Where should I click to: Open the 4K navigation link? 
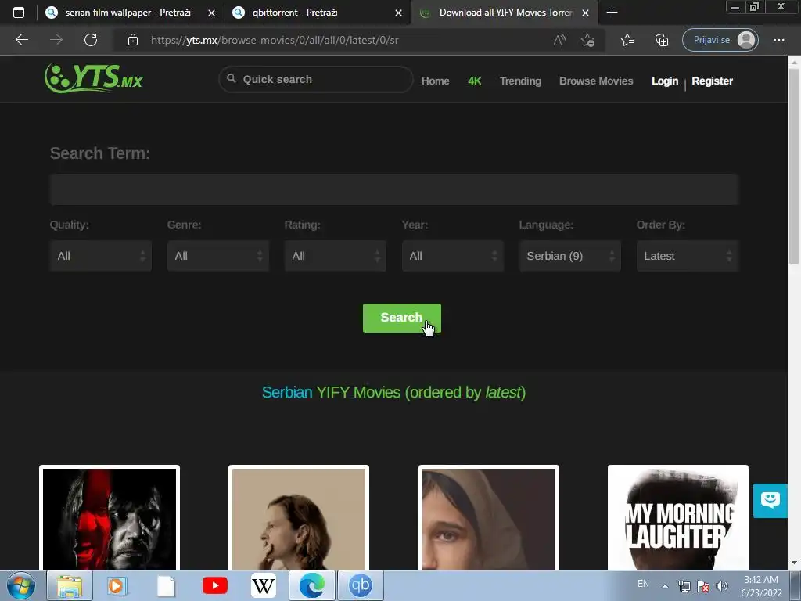point(475,81)
